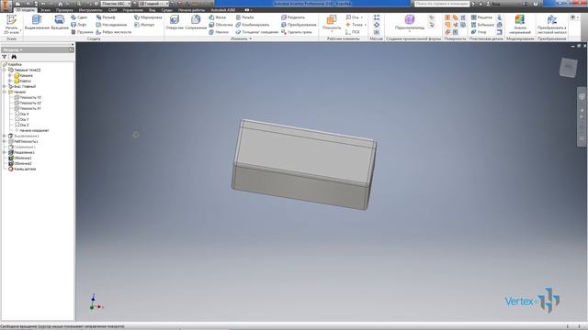The height and width of the screenshot is (330, 588).
Task: Expand the Изменить panel dropdown
Action: pos(241,38)
